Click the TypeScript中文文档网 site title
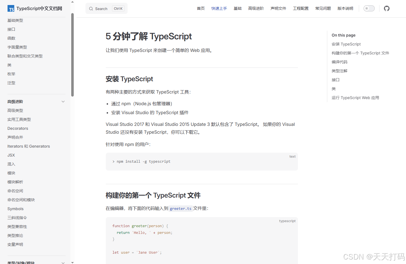This screenshot has height=264, width=406. pyautogui.click(x=39, y=9)
